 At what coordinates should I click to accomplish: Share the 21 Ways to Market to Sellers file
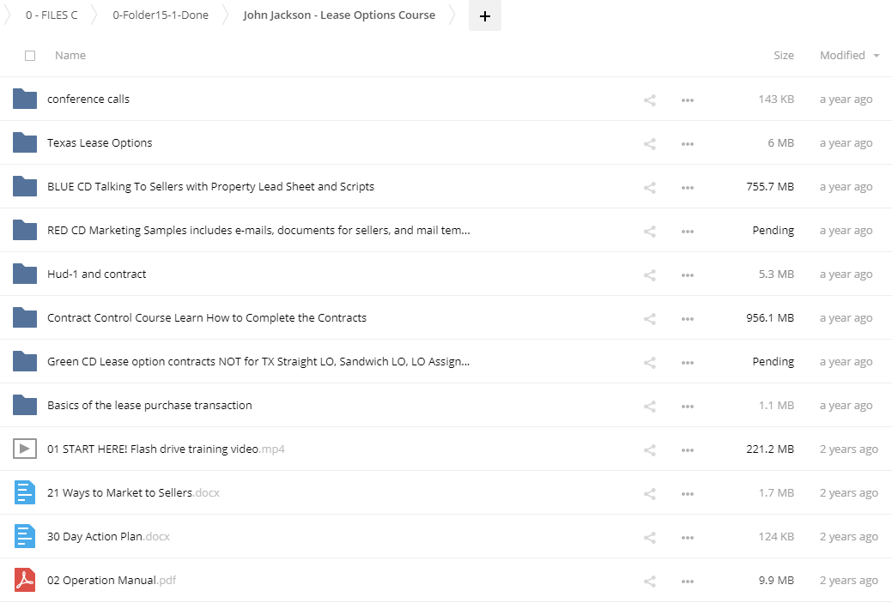[650, 493]
